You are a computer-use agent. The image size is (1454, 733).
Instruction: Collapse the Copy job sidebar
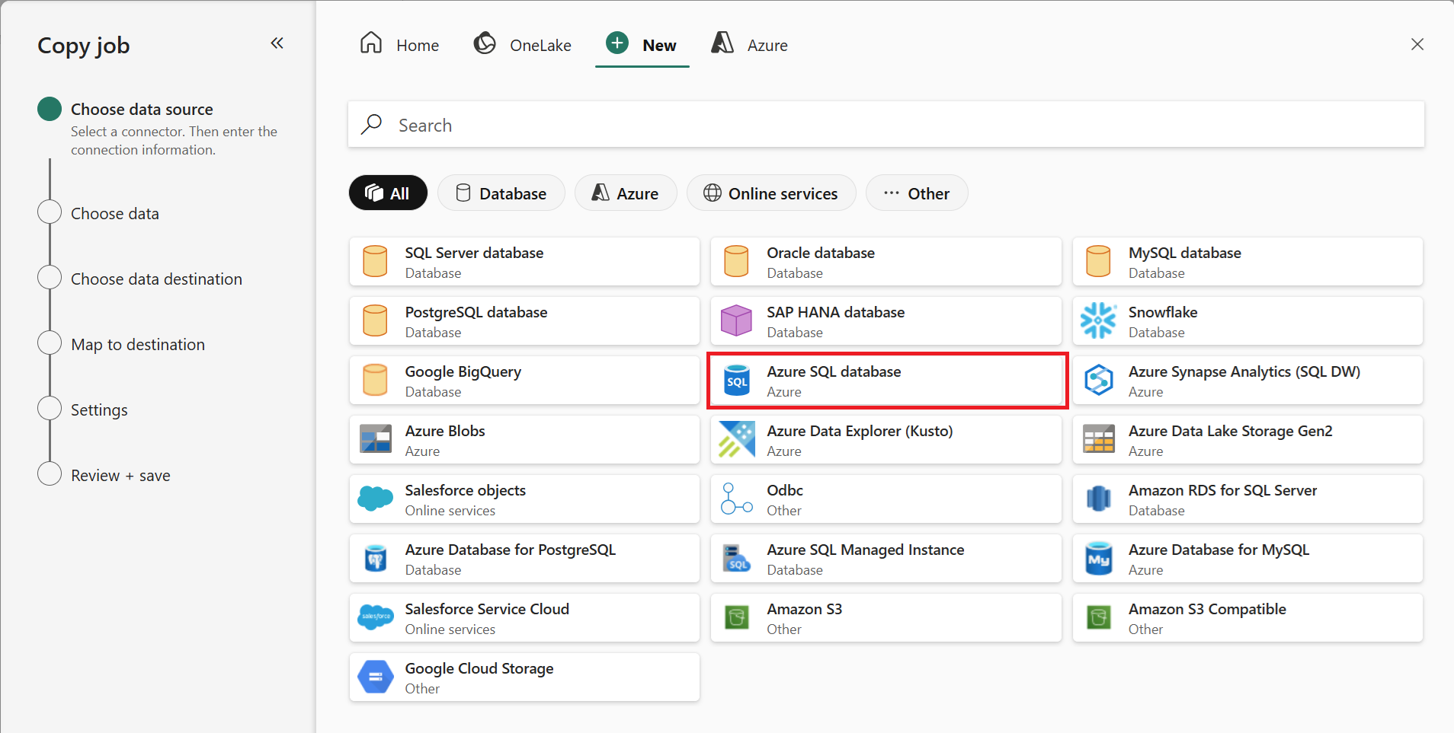[x=277, y=43]
